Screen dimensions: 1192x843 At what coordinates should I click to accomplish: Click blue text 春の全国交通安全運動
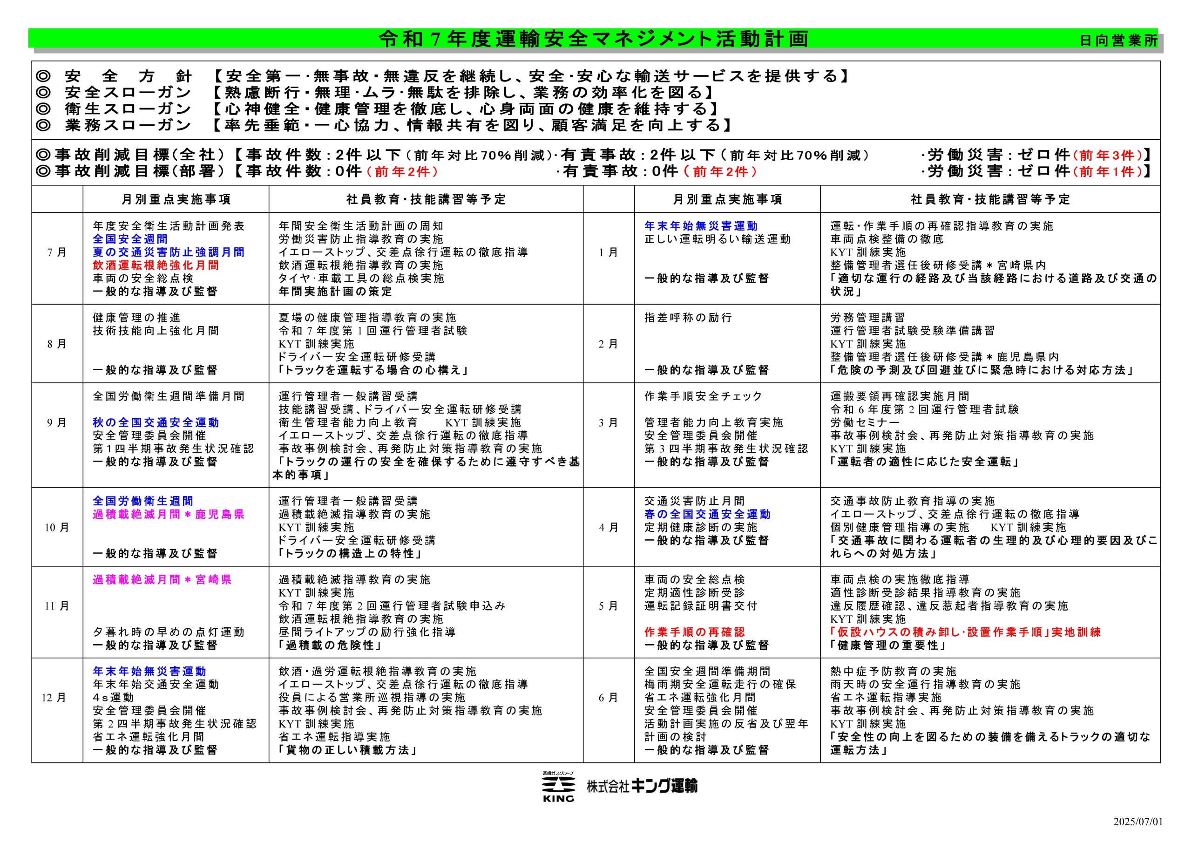point(707,514)
